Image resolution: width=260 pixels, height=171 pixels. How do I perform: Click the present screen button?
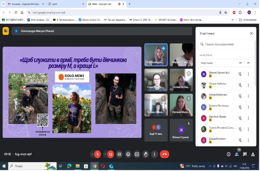tap(137, 154)
